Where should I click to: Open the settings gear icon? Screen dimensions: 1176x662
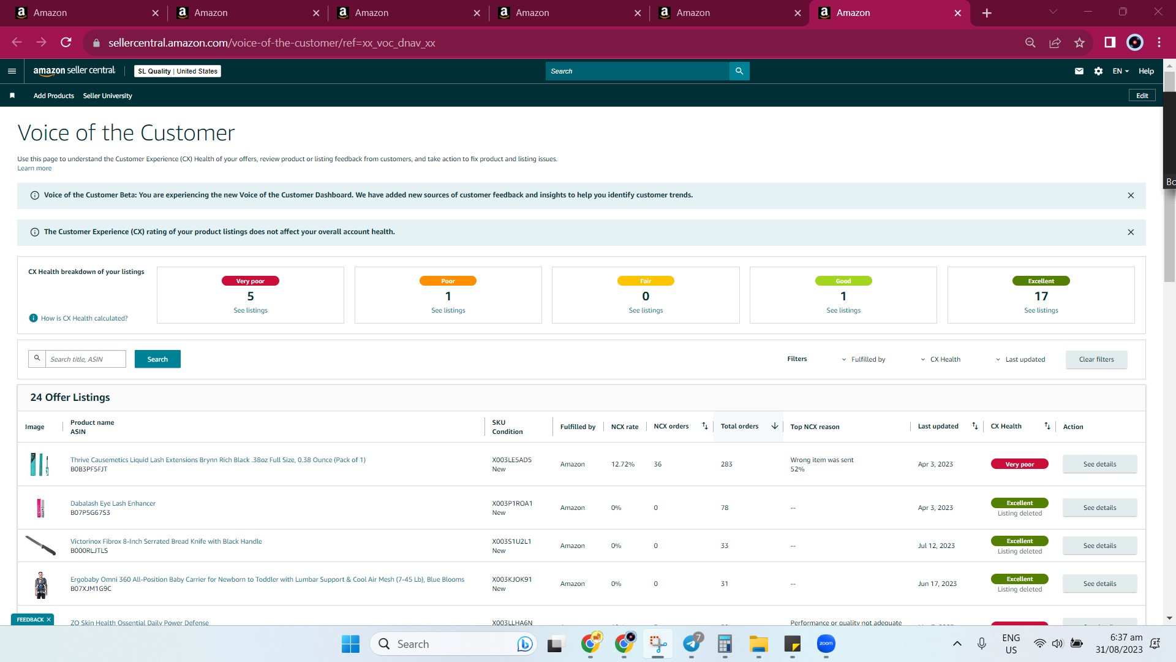click(1098, 71)
